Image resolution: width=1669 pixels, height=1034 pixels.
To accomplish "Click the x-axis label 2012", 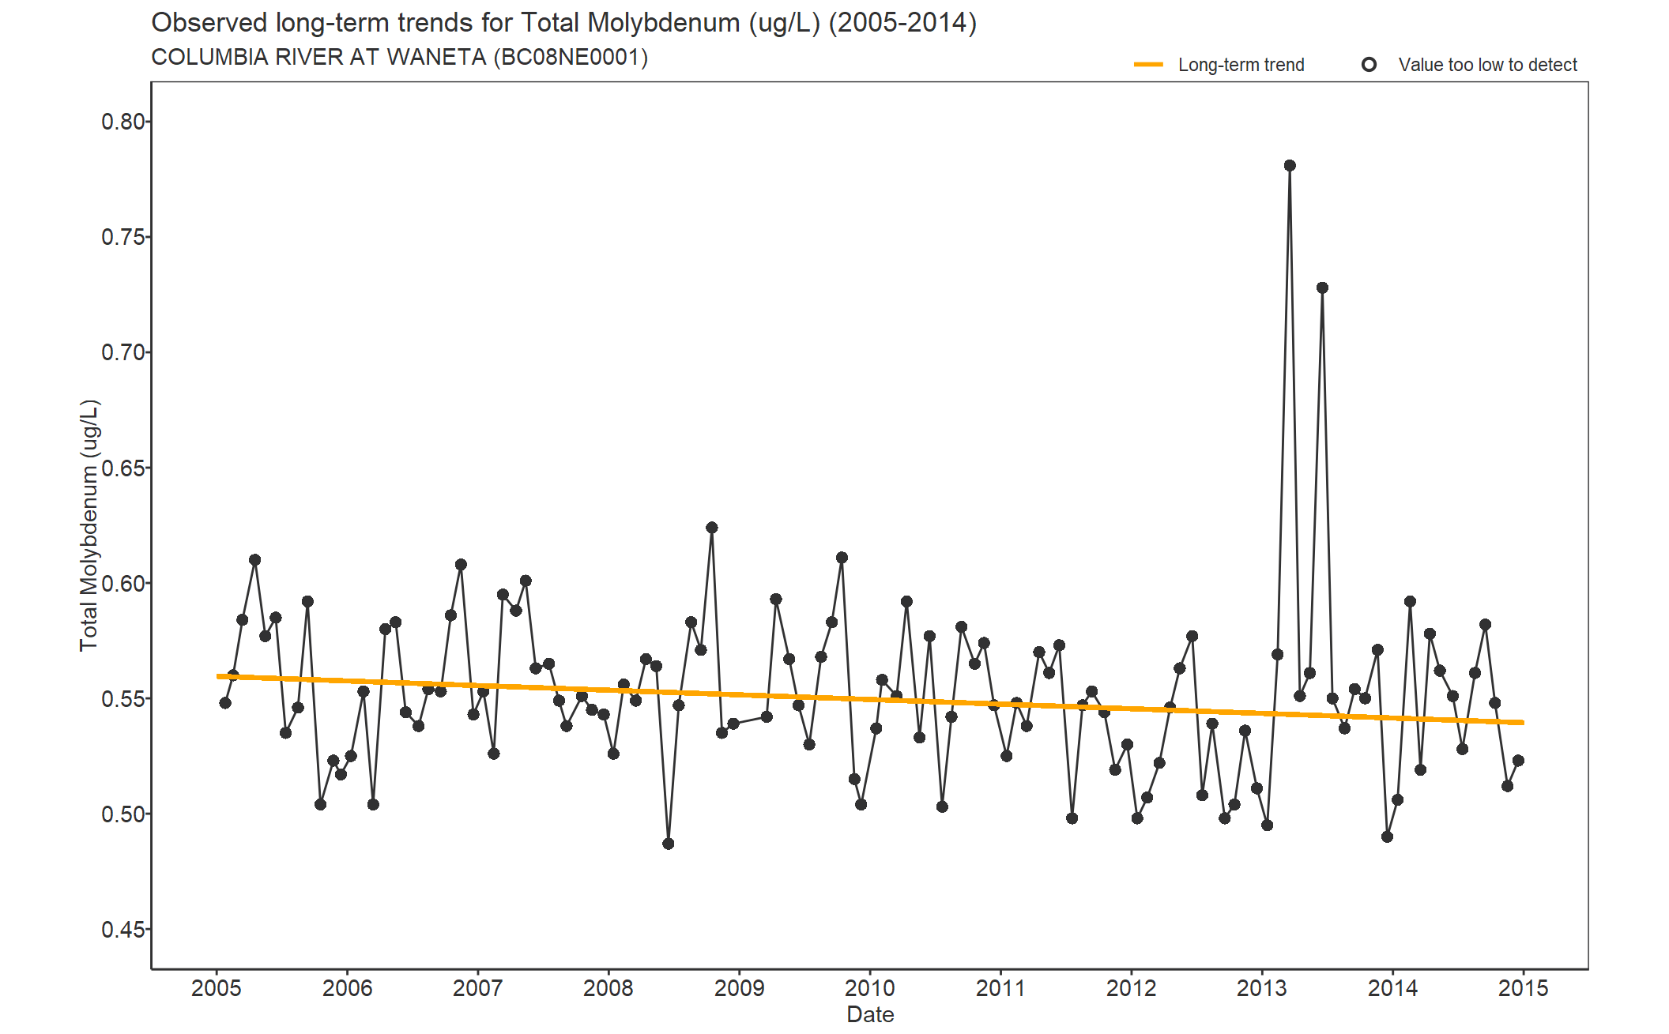I will coord(1131,988).
